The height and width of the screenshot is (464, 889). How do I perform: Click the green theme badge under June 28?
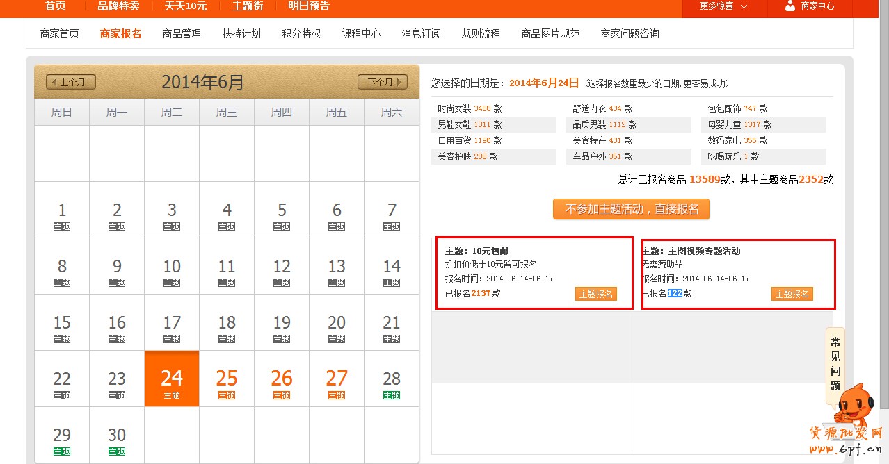point(392,395)
